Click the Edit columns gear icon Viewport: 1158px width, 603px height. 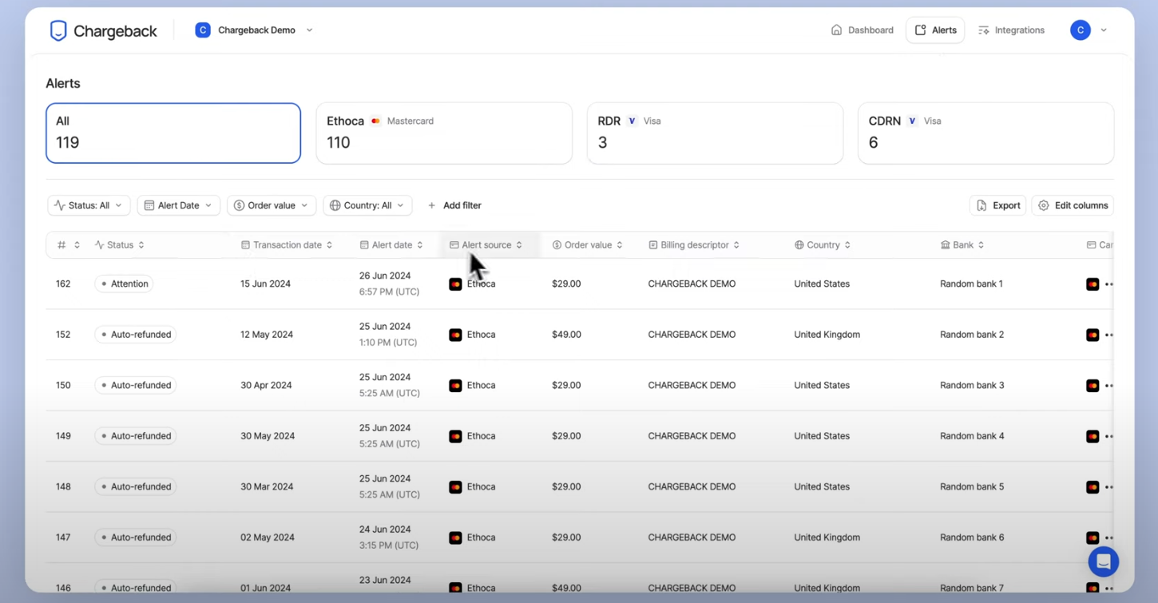click(x=1043, y=205)
